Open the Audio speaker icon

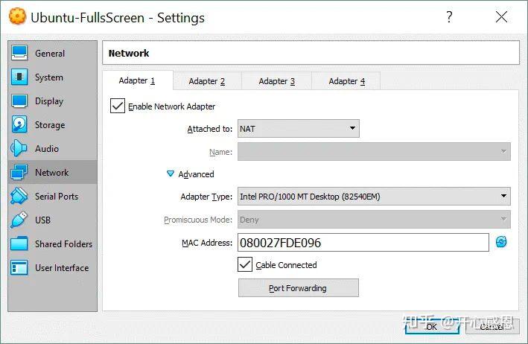19,149
